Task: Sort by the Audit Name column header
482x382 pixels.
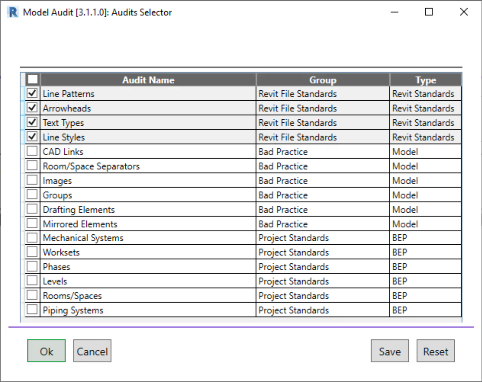Action: (148, 80)
